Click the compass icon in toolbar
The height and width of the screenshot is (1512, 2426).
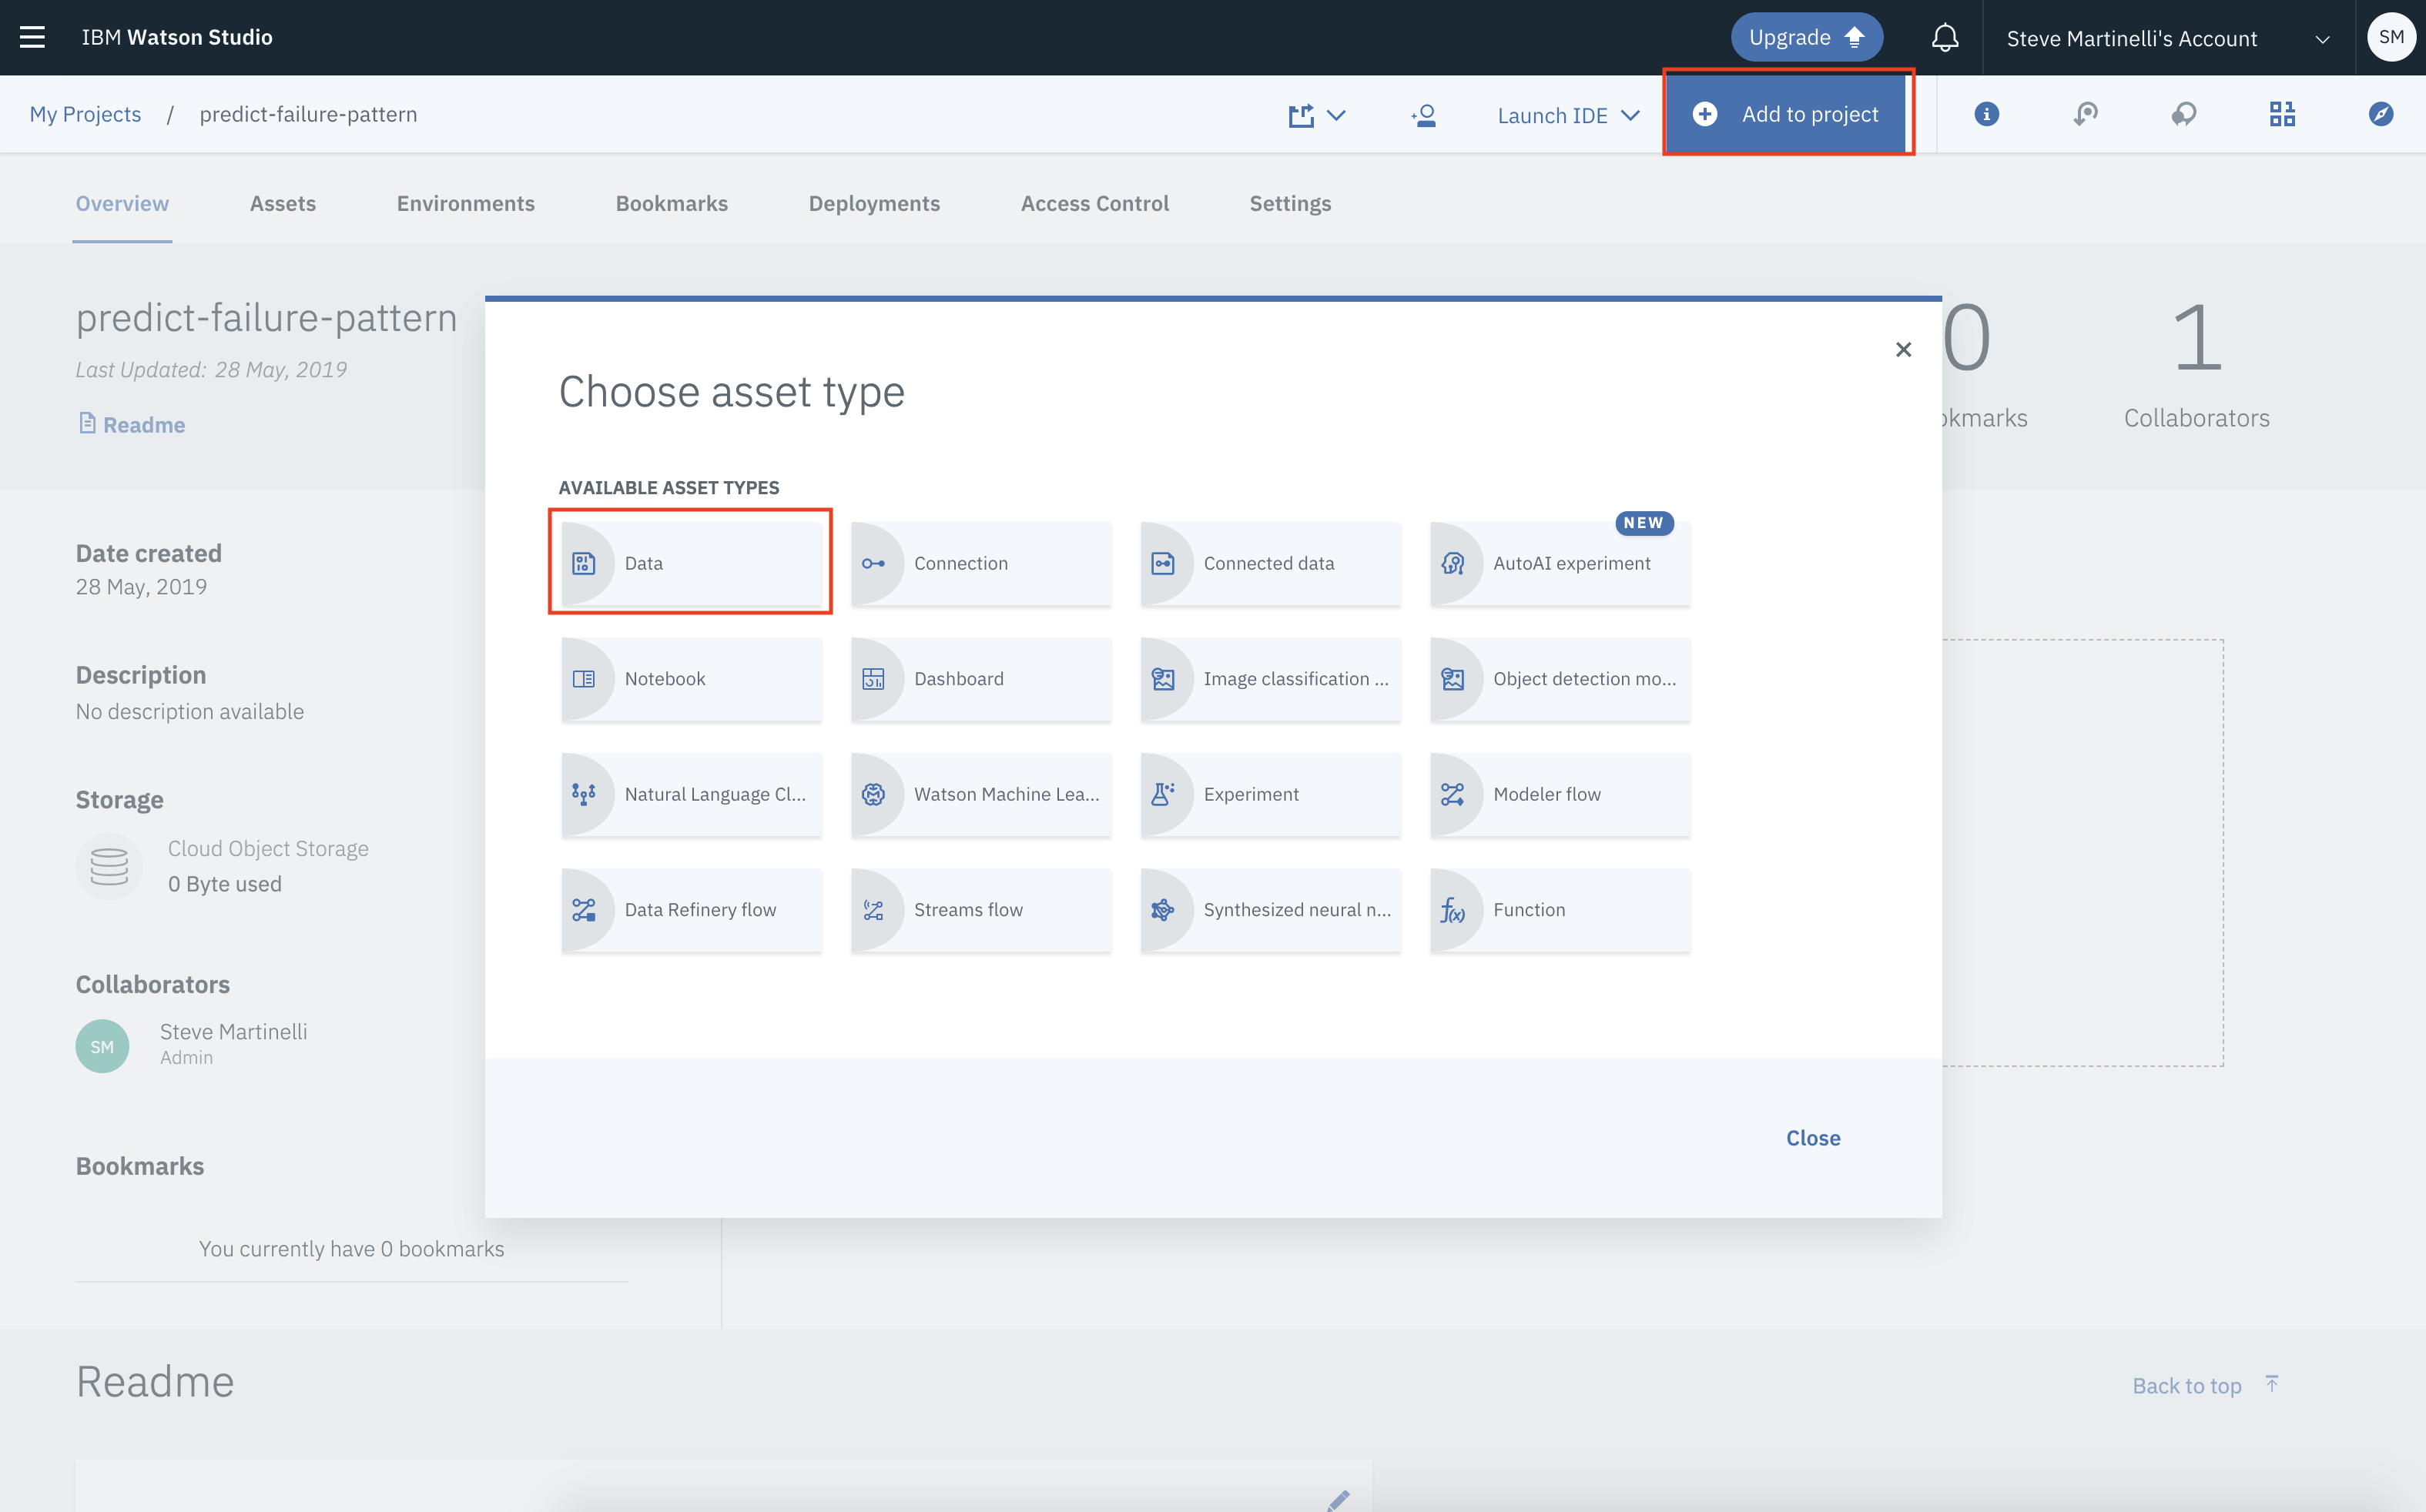click(x=2380, y=114)
